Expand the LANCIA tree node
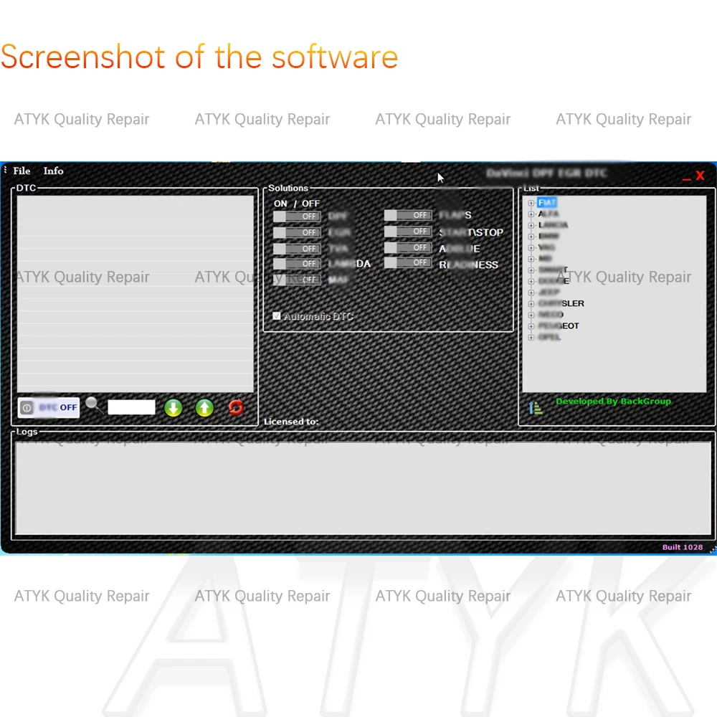 click(x=531, y=225)
